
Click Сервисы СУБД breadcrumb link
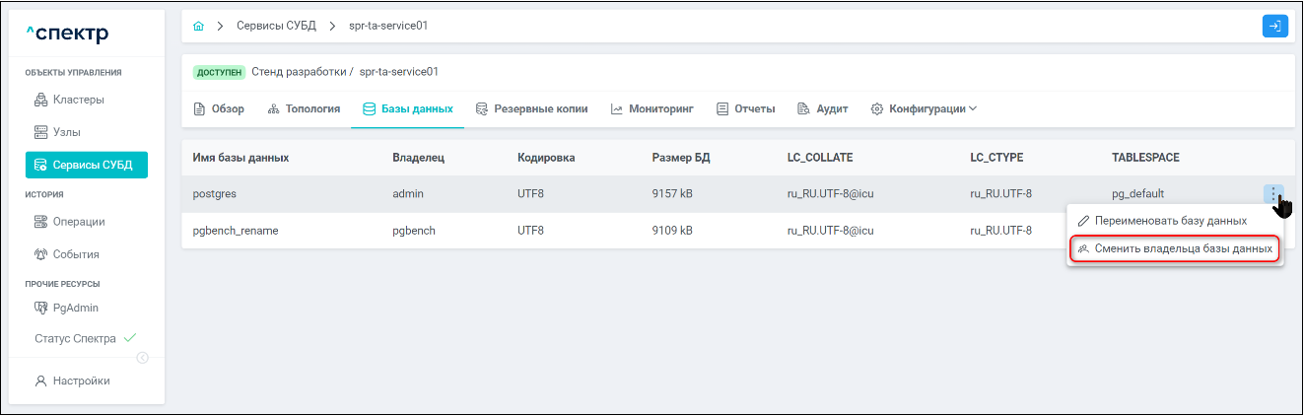tap(276, 26)
